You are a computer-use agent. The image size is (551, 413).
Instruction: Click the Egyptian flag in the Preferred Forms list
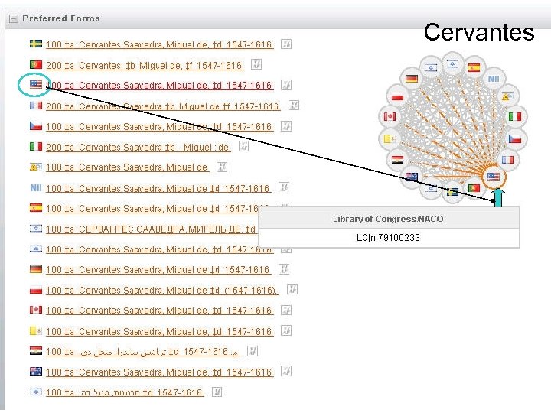pos(36,351)
